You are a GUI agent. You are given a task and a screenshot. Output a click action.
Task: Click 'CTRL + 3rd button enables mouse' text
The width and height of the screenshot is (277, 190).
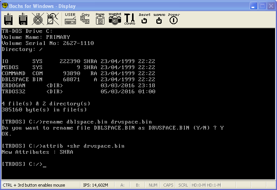pos(34,185)
